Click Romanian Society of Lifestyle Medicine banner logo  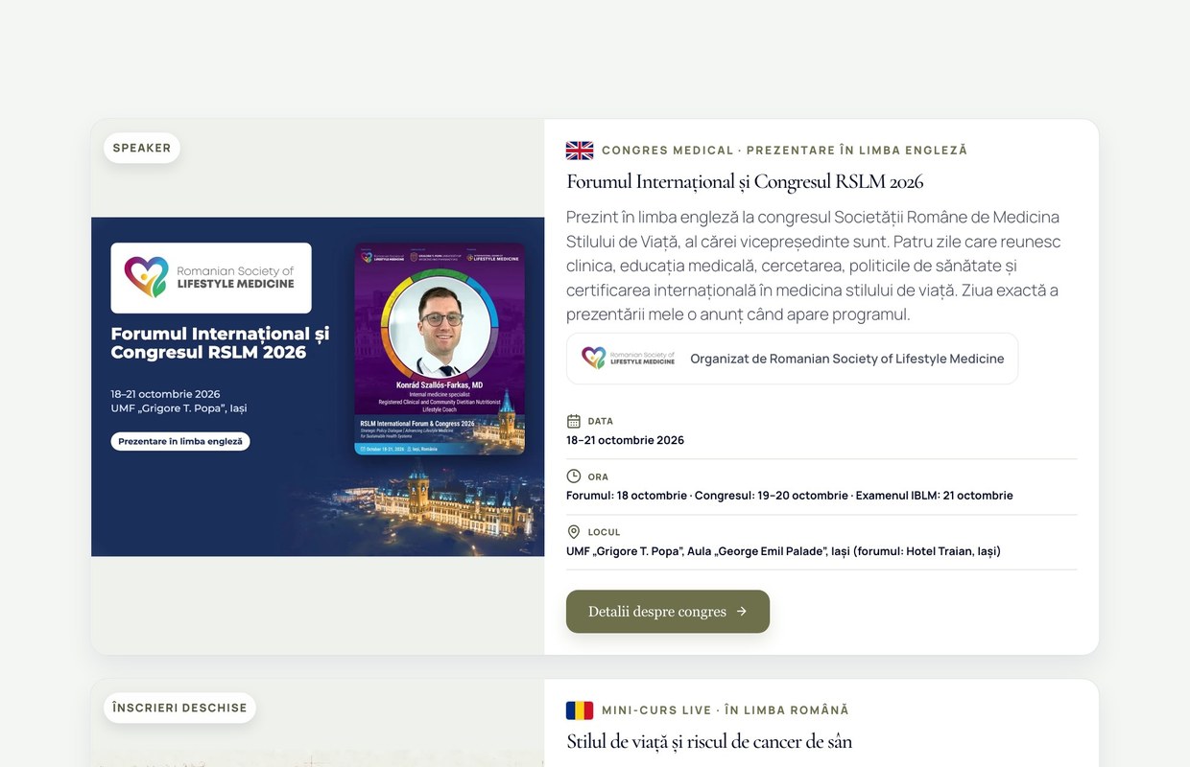(x=211, y=278)
